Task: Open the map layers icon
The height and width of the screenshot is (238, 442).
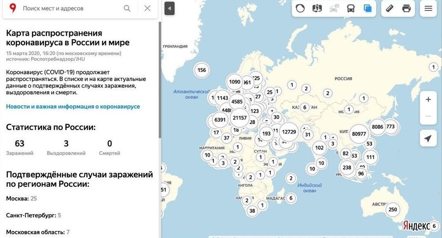Action: point(368,8)
